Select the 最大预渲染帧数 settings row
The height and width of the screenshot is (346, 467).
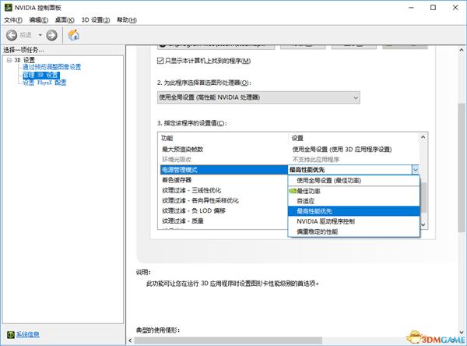(288, 149)
